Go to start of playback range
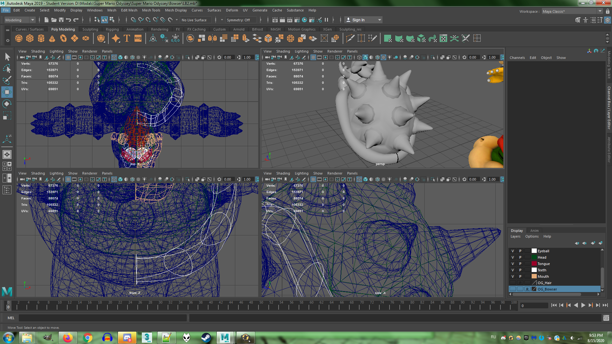Screen dimensions: 612x344 [554, 305]
